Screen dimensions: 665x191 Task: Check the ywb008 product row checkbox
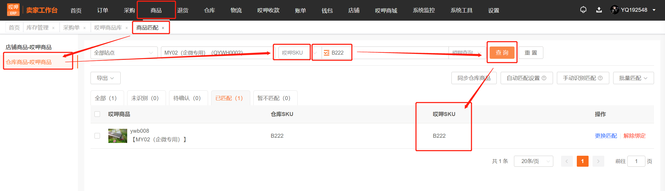[x=97, y=136]
